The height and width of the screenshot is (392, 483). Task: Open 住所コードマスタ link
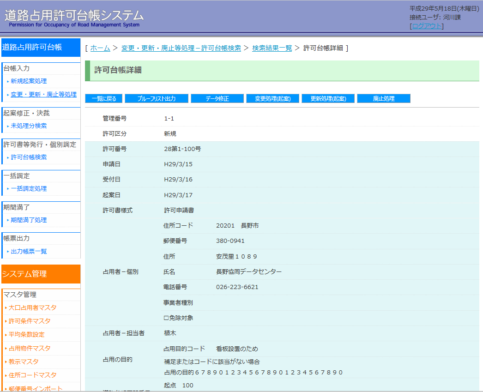32,375
